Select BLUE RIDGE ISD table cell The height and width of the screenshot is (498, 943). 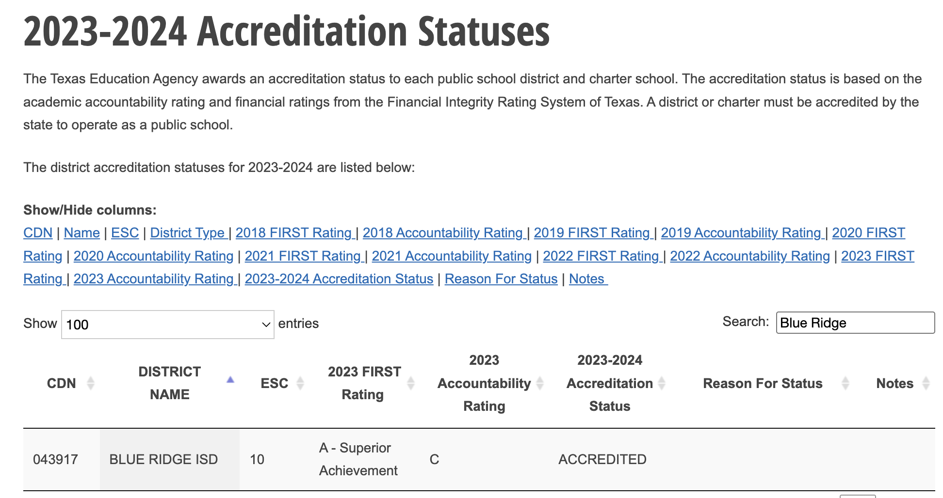point(164,459)
